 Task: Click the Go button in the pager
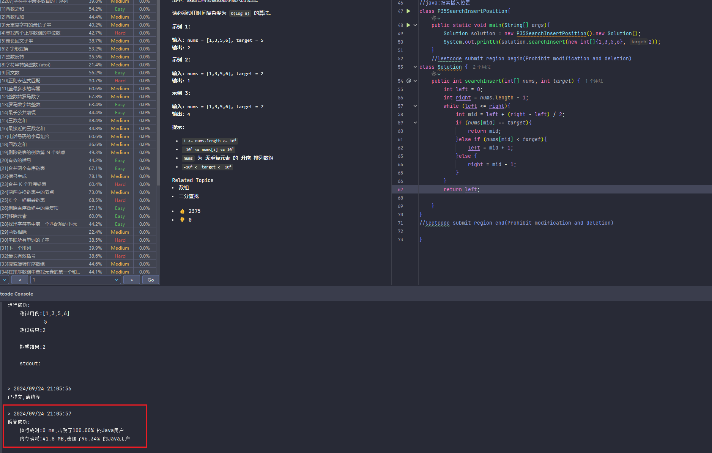tap(151, 280)
